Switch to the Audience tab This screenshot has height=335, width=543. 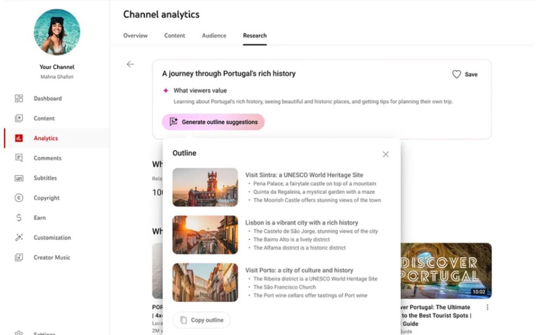214,36
